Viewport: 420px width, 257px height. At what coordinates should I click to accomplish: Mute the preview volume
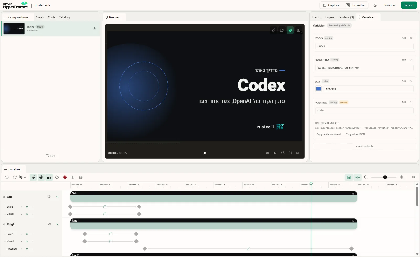pyautogui.click(x=267, y=153)
